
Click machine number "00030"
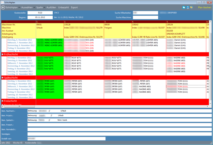107,25
